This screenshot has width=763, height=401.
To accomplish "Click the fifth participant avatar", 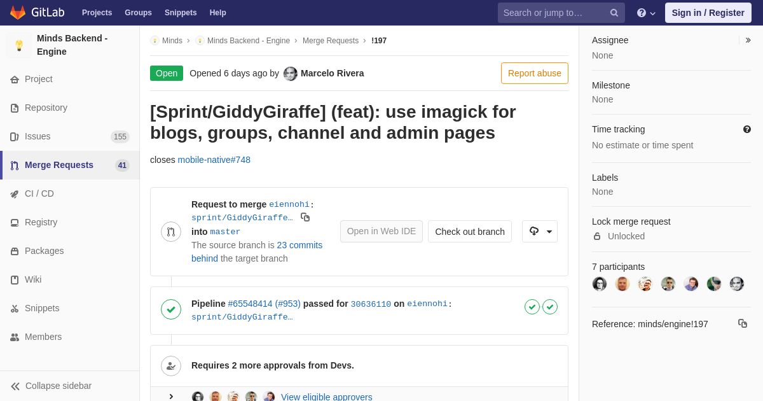I will tap(691, 284).
